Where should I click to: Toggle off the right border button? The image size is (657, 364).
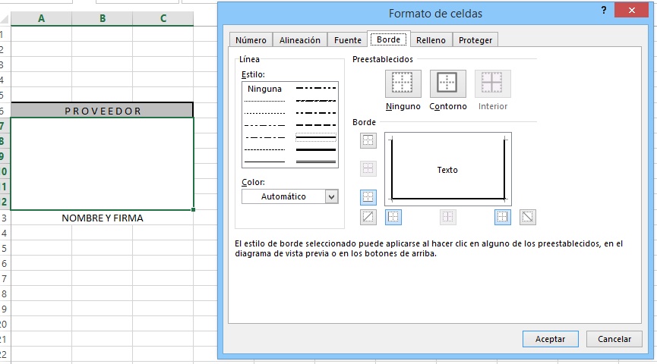503,217
